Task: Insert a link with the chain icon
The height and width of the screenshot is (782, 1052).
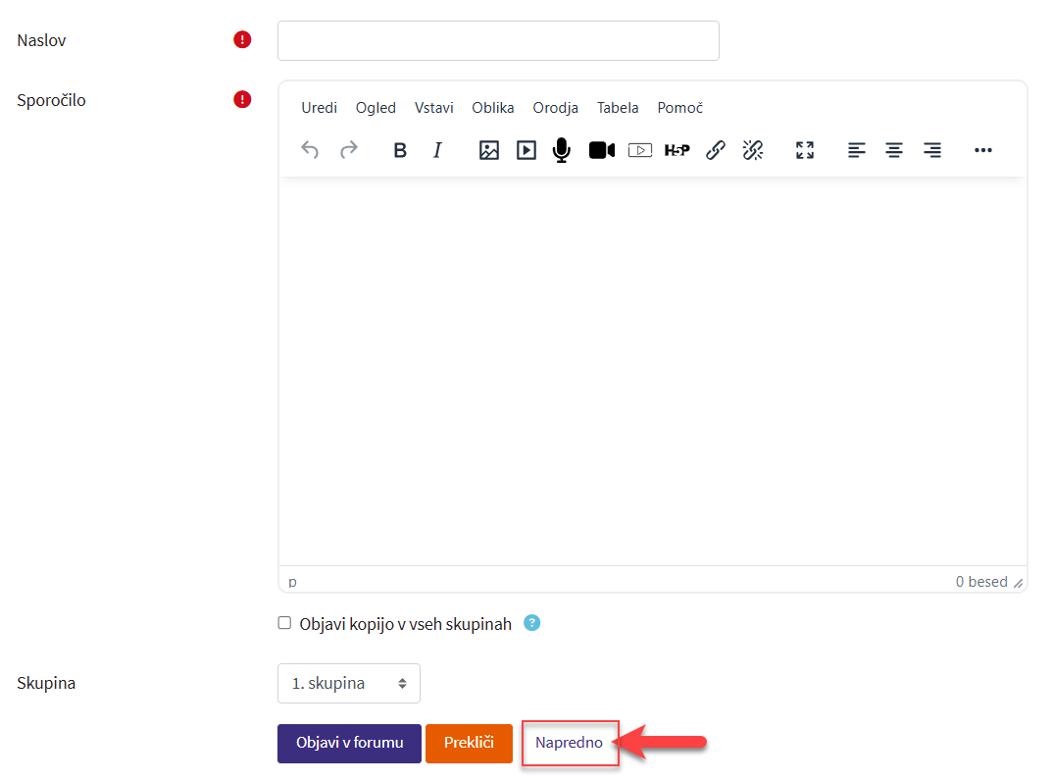Action: coord(716,150)
